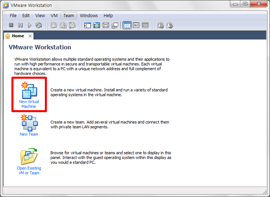The height and width of the screenshot is (197, 270).
Task: Click the VMware Workstation title bar icon
Action: (x=6, y=5)
